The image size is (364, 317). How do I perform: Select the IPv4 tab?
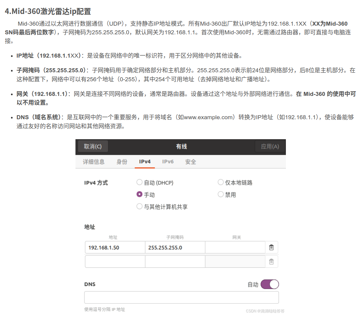[145, 161]
